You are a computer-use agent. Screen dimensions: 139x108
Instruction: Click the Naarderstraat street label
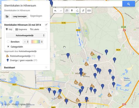click(x=129, y=16)
